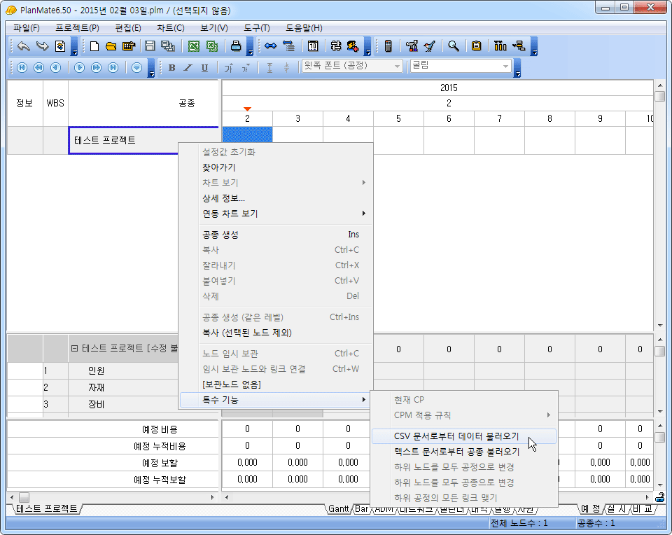Click the Print icon
This screenshot has height=535, width=672.
point(236,46)
